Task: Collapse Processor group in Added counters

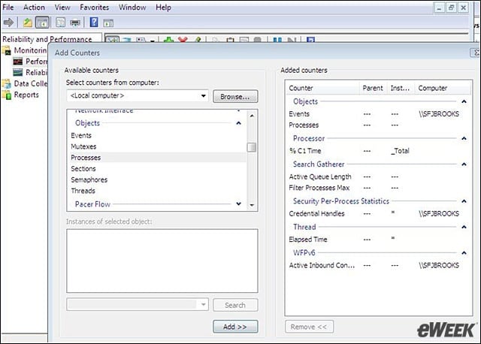Action: [464, 139]
